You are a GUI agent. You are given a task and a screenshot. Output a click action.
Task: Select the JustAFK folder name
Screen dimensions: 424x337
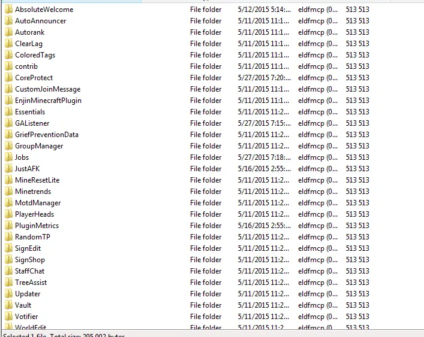pyautogui.click(x=28, y=169)
